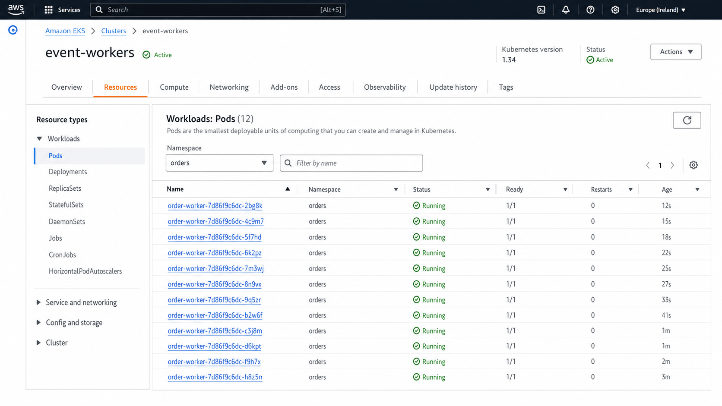Open pod order-worker-7d86f9c6dc-d6kpt
The image size is (722, 406).
click(x=214, y=346)
